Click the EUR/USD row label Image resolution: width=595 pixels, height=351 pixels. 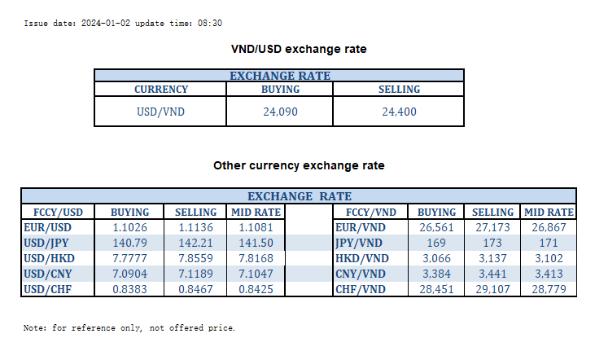click(x=46, y=227)
